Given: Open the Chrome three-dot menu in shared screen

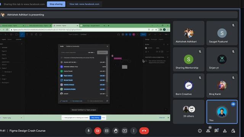Looking at the screenshot, I should click(168, 30).
